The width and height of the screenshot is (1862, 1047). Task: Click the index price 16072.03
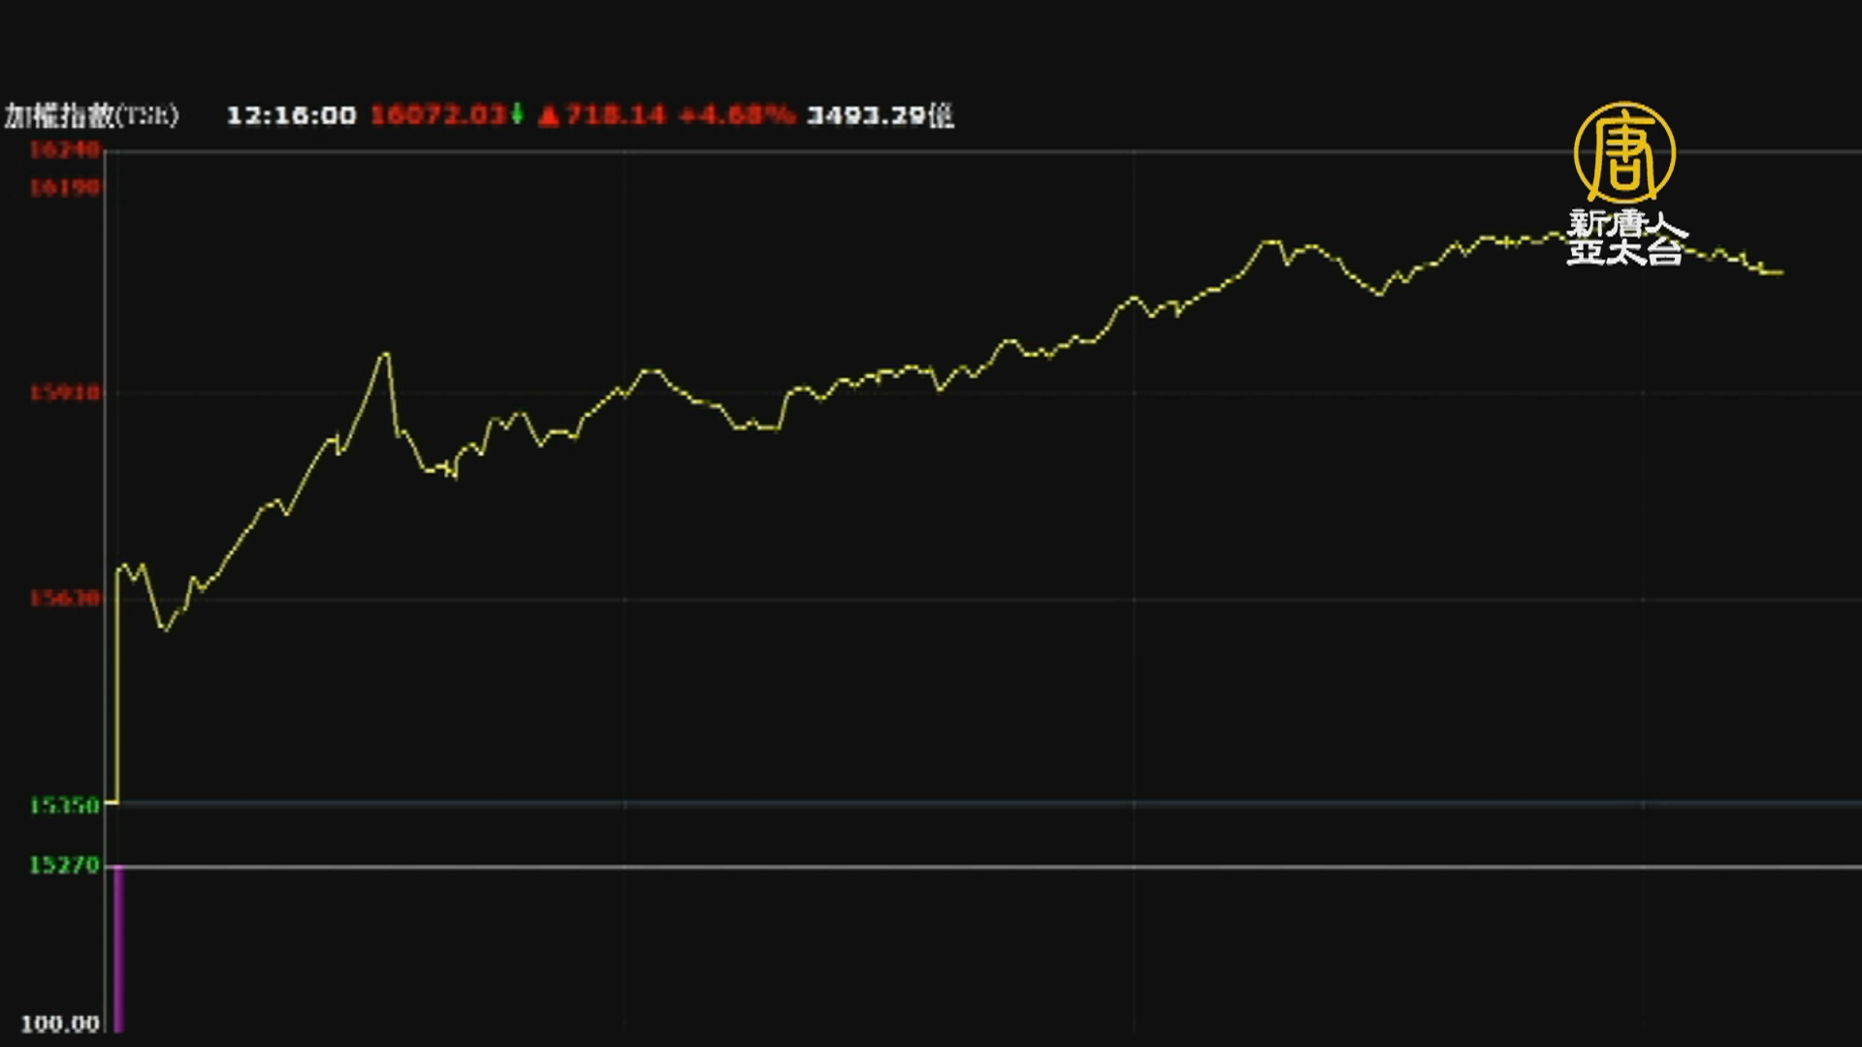(x=438, y=115)
